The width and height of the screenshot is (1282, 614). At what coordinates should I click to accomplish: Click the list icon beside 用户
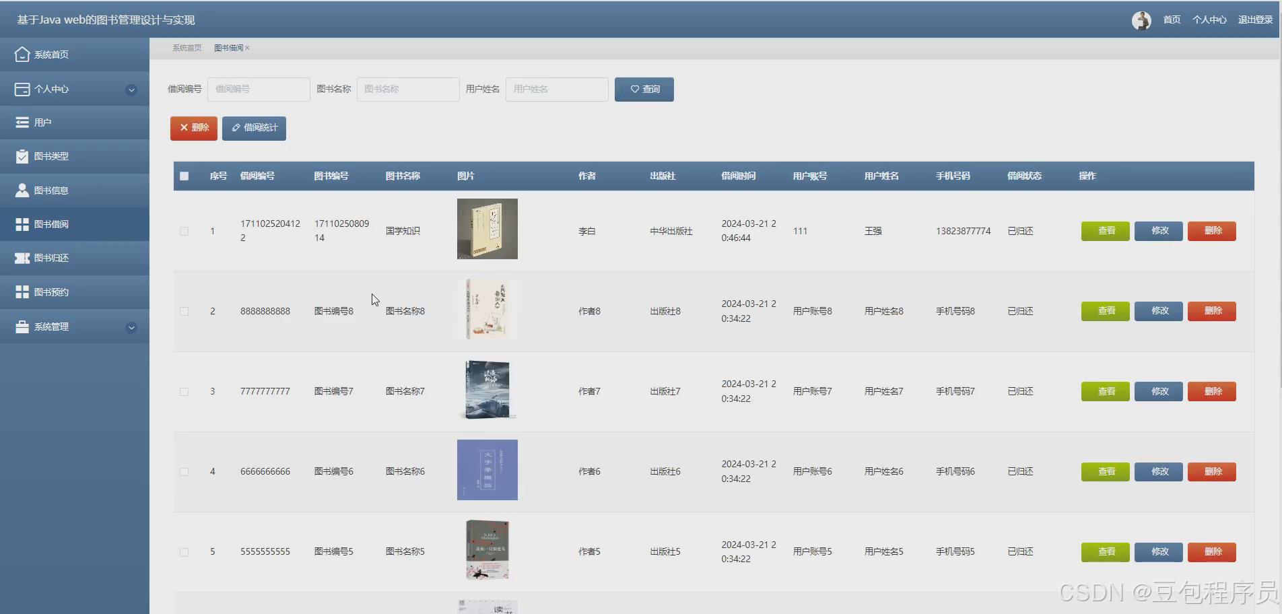22,123
